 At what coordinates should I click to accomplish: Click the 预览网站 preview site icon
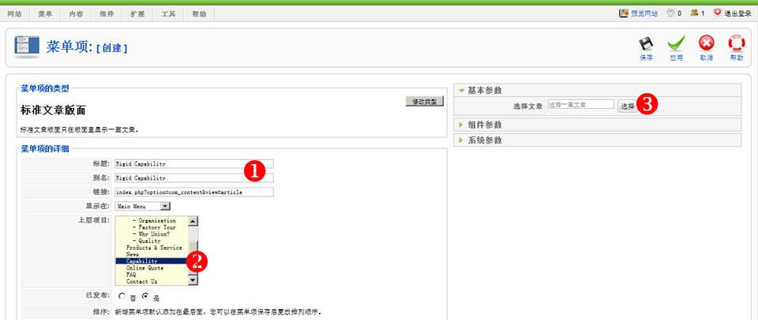(624, 13)
